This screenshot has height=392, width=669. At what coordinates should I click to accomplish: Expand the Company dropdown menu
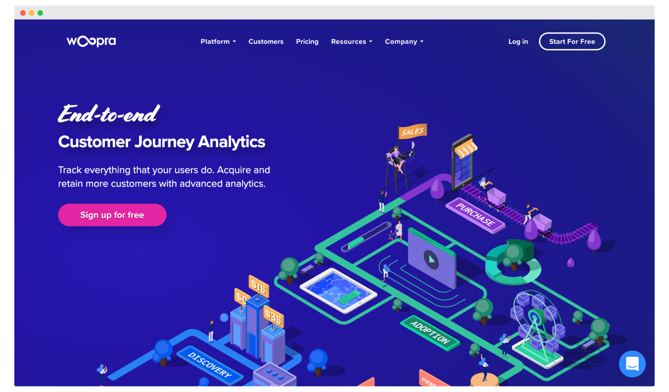(x=404, y=42)
